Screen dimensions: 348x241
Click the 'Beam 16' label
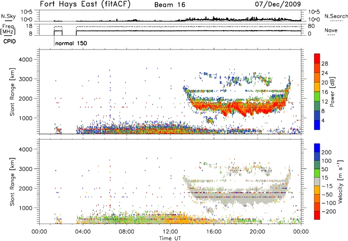(170, 5)
